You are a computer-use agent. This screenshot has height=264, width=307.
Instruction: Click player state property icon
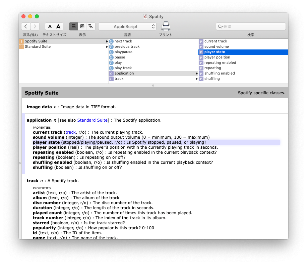pos(201,52)
